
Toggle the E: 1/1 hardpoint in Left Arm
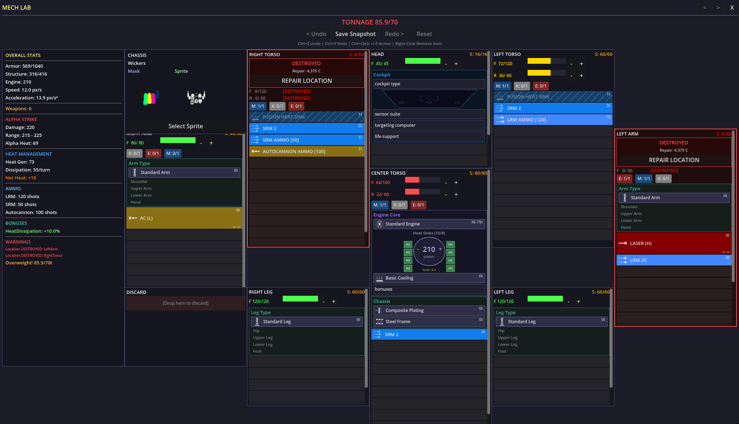coord(624,179)
